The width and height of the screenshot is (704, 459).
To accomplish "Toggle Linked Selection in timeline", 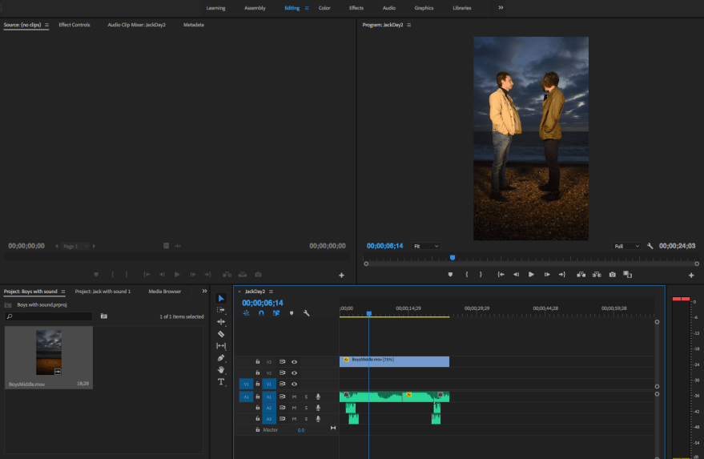I will [276, 313].
